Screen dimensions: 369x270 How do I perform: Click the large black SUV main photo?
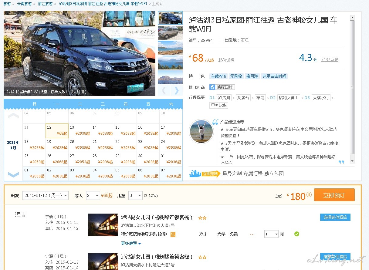tap(80, 53)
